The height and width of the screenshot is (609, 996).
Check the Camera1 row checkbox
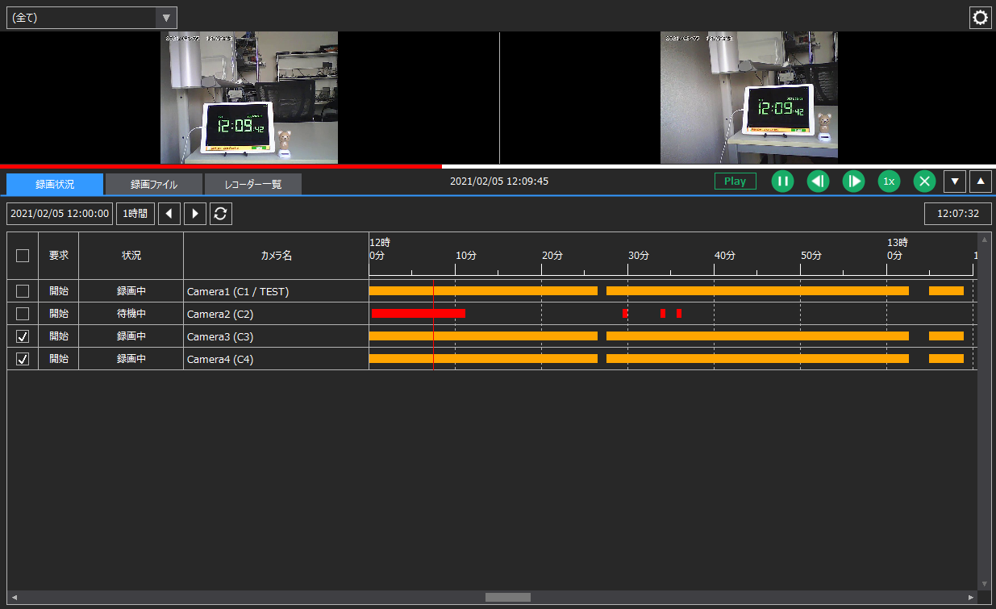pyautogui.click(x=22, y=291)
